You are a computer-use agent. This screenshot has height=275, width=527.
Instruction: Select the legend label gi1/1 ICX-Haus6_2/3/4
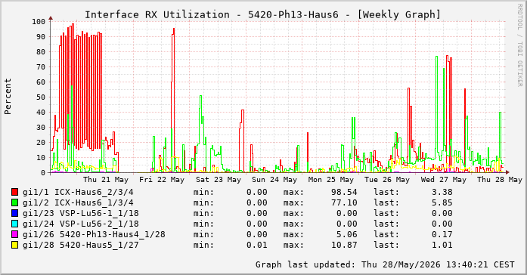78,193
